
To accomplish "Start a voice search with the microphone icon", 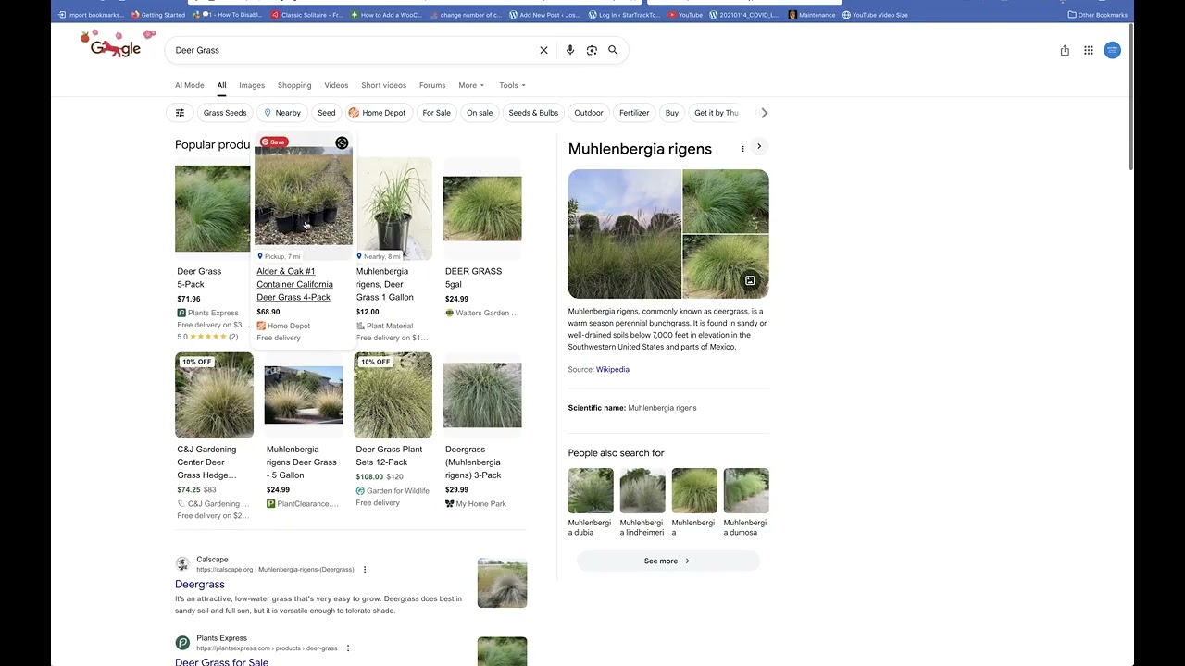I will (570, 50).
